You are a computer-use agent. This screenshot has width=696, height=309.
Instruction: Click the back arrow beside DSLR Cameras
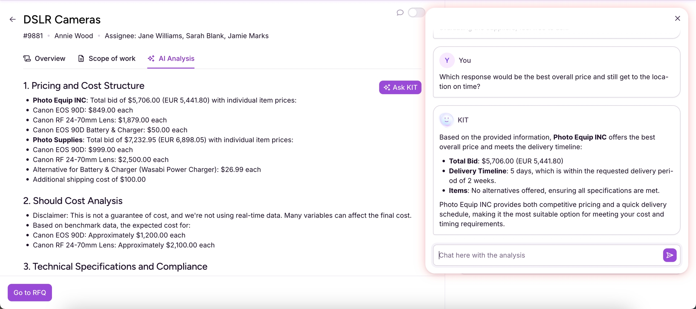point(12,19)
